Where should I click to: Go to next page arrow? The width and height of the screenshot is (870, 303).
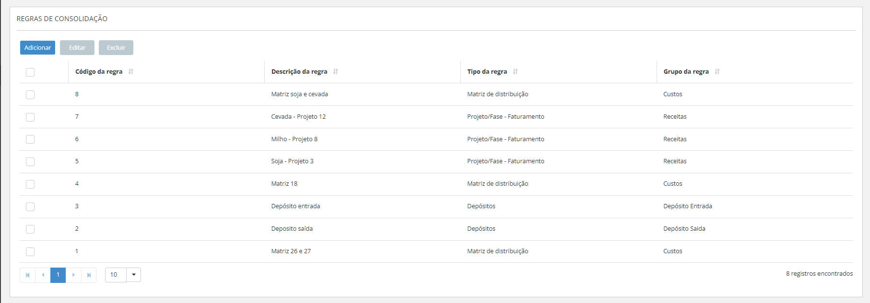[x=73, y=275]
